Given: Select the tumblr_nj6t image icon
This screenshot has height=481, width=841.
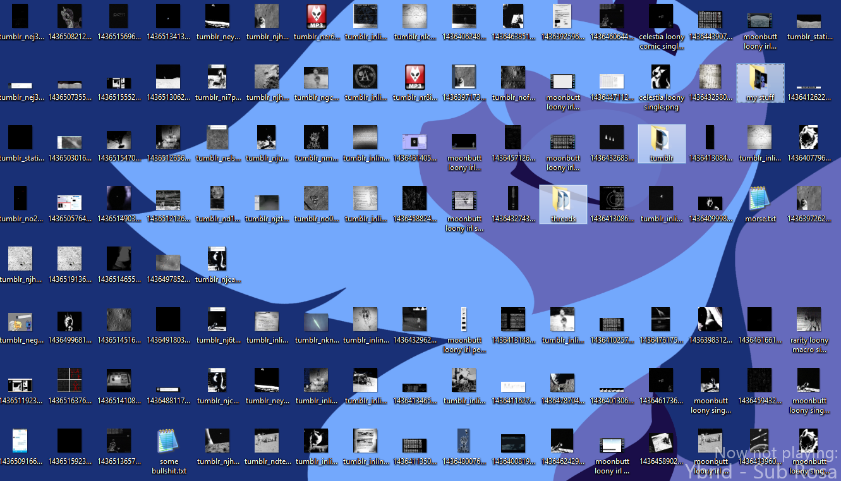Looking at the screenshot, I should tap(218, 319).
